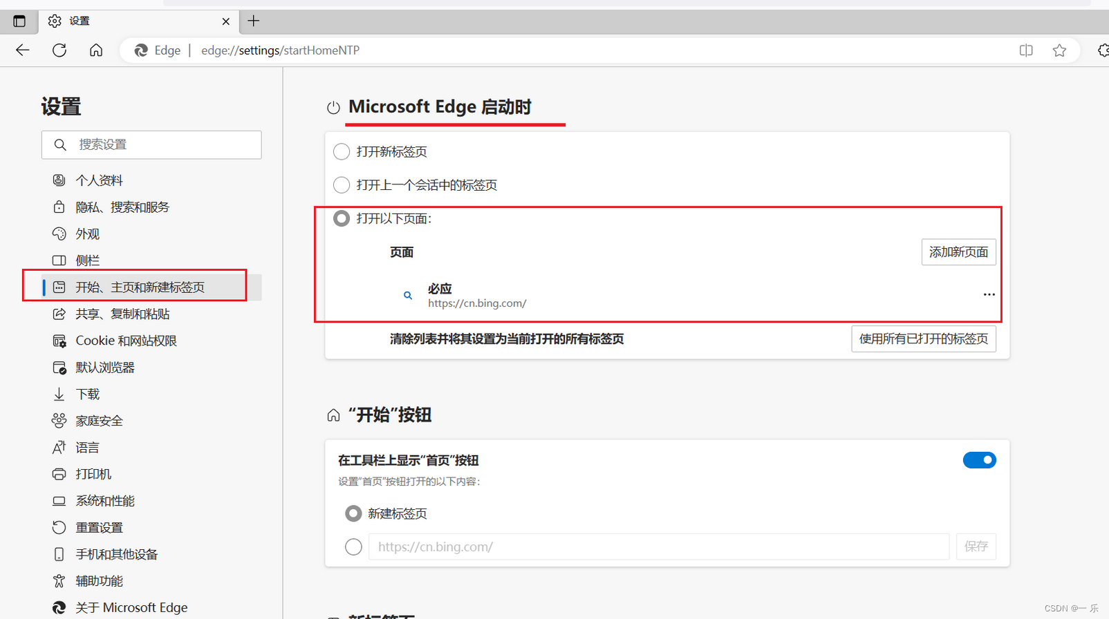
Task: Toggle 在工具栏上显示"首页"按钮 switch
Action: click(979, 460)
